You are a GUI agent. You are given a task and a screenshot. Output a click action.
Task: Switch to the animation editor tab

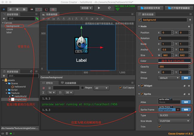point(69,83)
